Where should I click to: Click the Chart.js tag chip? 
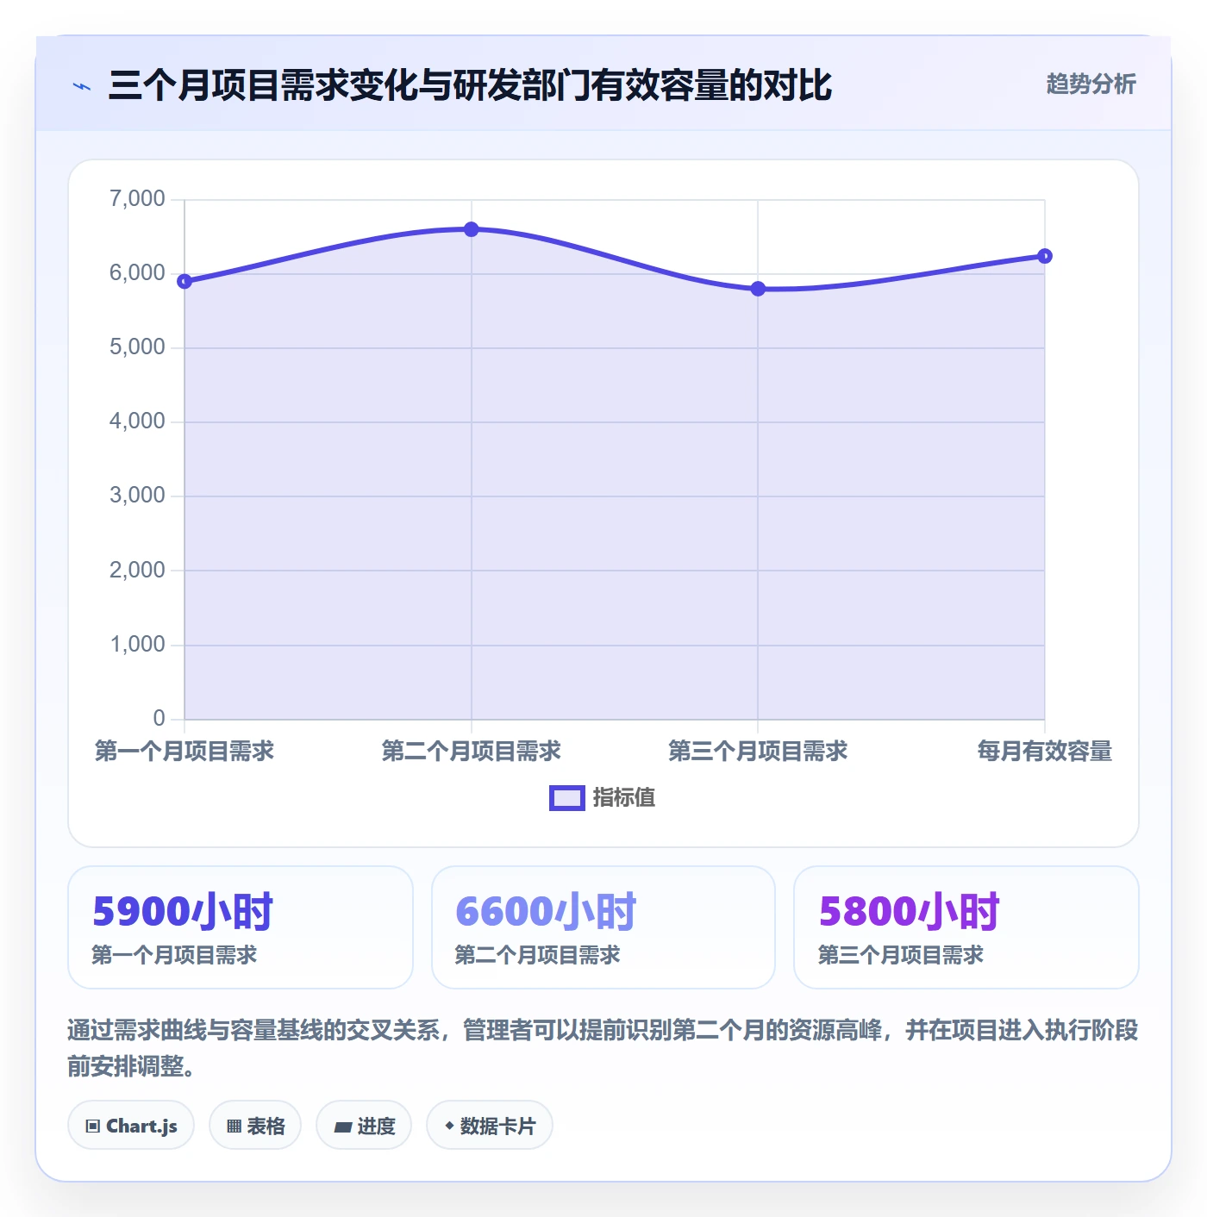pos(131,1126)
